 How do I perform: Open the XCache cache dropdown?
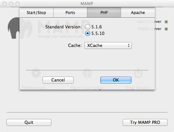coord(108,45)
